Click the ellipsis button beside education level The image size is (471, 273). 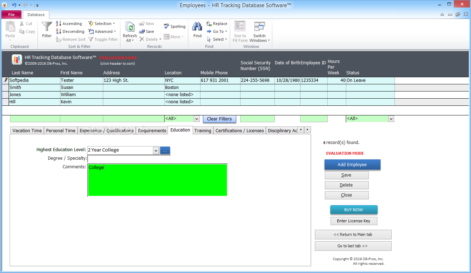165,150
